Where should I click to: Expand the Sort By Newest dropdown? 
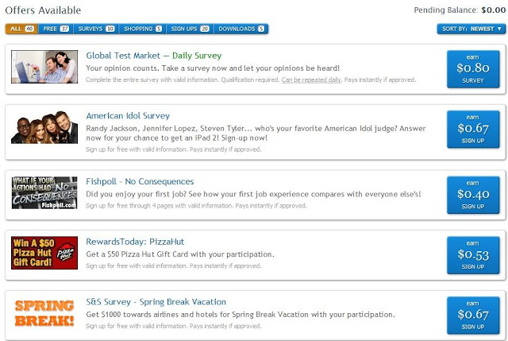(x=471, y=29)
